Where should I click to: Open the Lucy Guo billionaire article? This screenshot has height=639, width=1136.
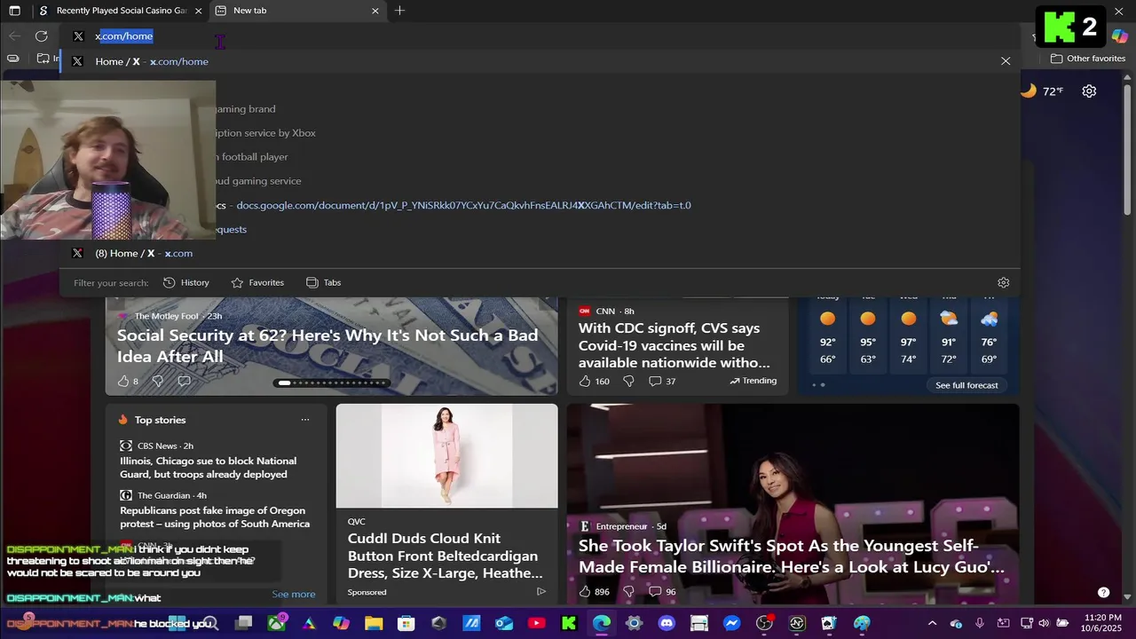792,556
